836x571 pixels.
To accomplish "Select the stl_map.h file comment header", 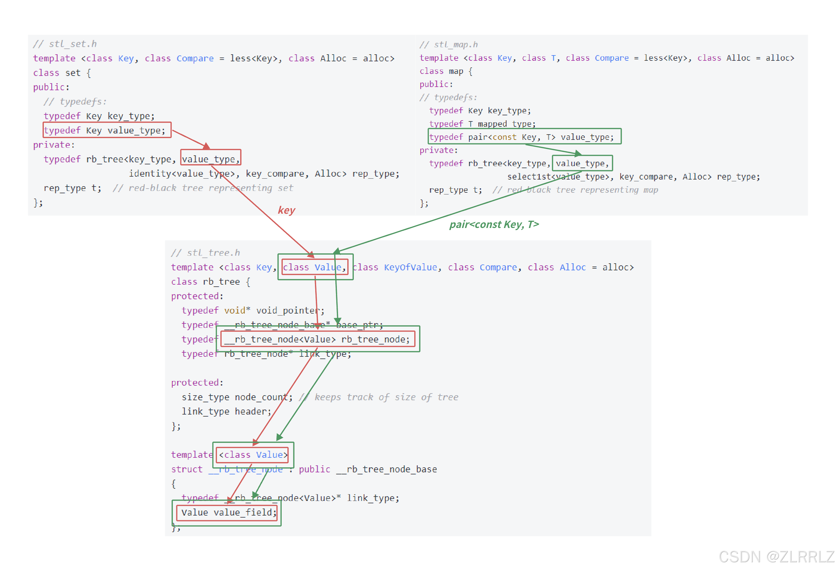I will click(x=449, y=44).
